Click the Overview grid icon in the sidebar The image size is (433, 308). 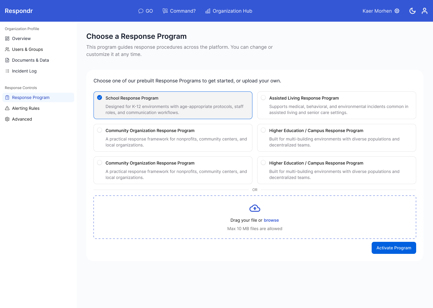pos(7,38)
